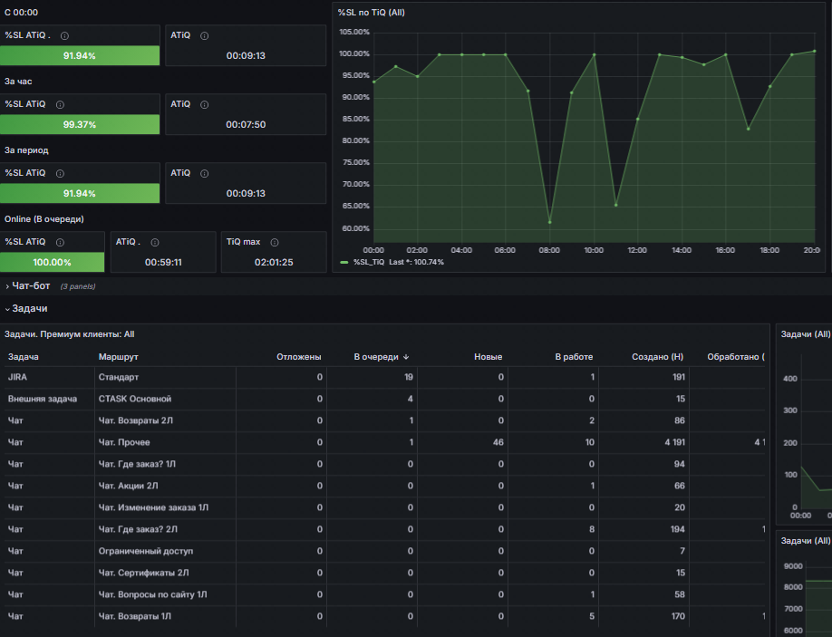Viewport: 832px width, 637px height.
Task: Click info icon beside %SL ATiQ under За час
Action: click(x=60, y=105)
